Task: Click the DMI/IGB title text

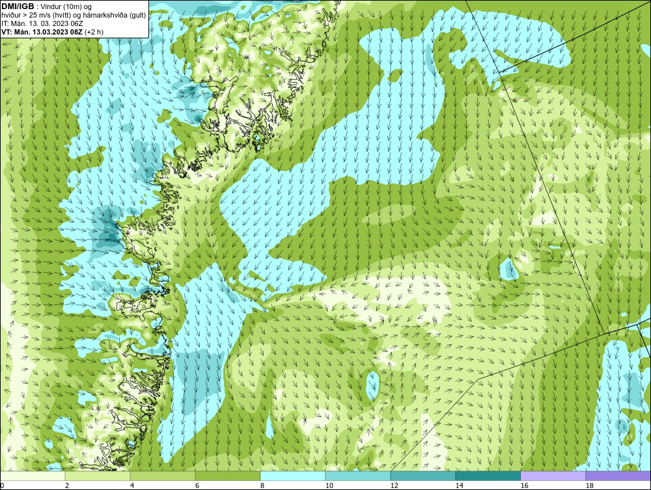Action: (18, 7)
